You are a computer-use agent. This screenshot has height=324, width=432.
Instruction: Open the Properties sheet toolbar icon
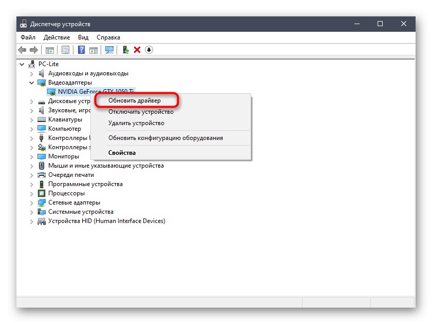point(66,50)
